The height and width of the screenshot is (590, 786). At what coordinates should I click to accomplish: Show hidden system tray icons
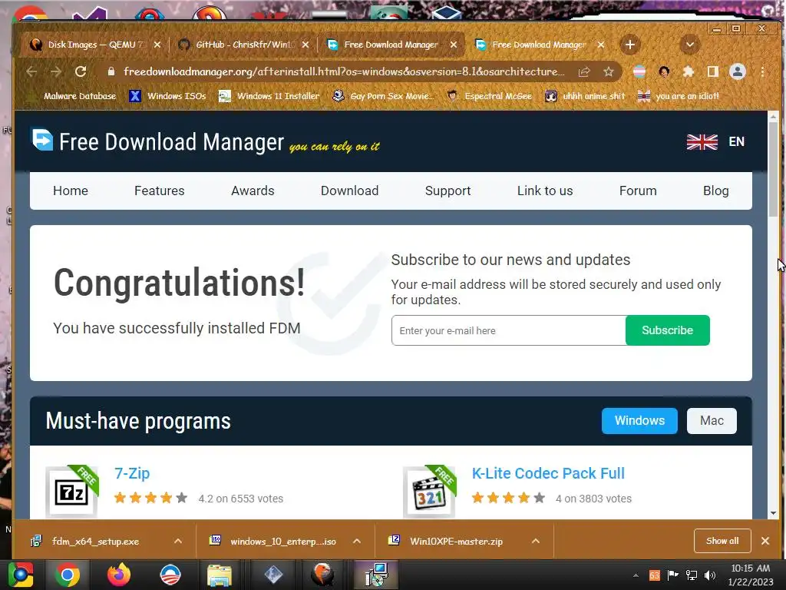click(636, 575)
